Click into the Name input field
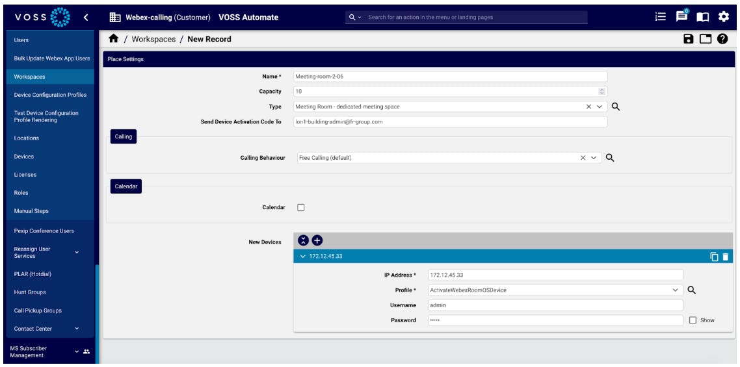 (x=450, y=77)
